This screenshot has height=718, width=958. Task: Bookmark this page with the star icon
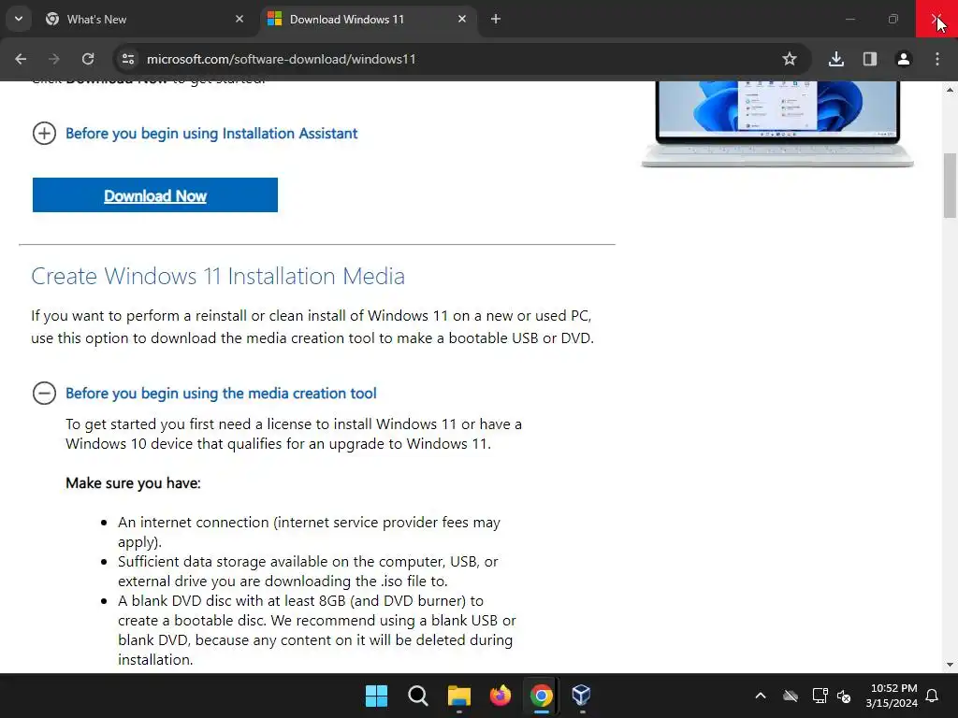click(790, 59)
